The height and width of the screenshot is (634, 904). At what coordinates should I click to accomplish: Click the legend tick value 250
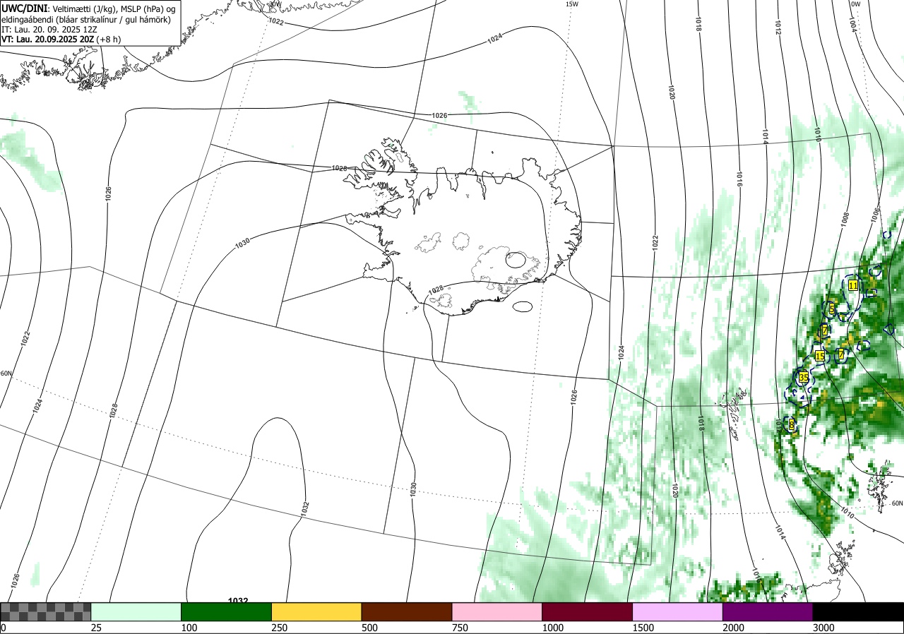click(280, 628)
